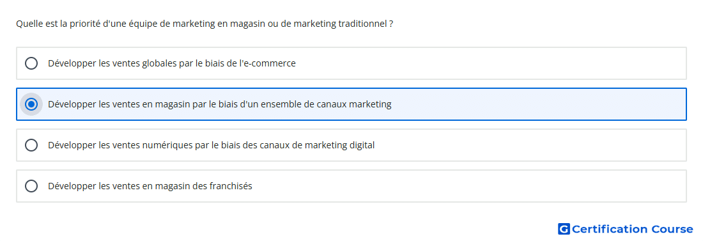Tick the franchisés radio button circle
This screenshot has width=703, height=241.
point(31,186)
